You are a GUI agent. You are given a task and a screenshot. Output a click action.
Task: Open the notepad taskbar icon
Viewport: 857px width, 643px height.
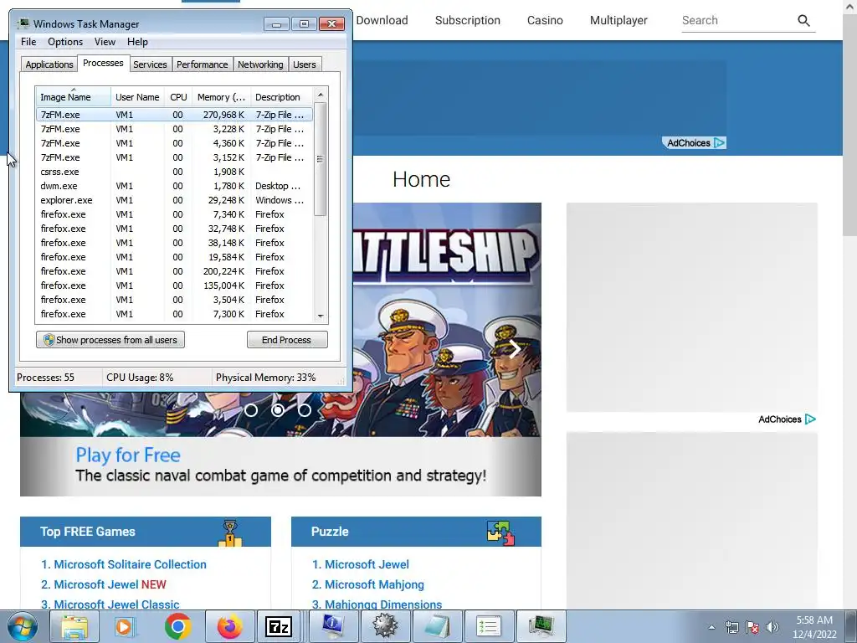437,626
